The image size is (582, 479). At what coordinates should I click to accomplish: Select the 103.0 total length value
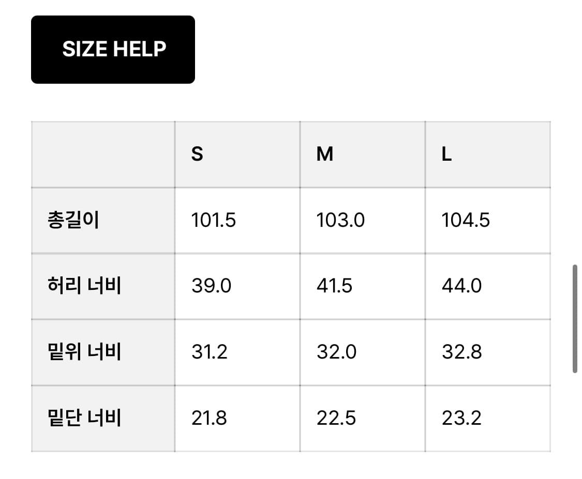(339, 220)
